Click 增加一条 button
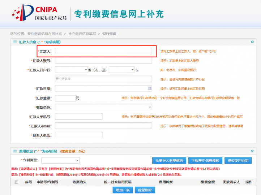The image size is (261, 195). [123, 190]
